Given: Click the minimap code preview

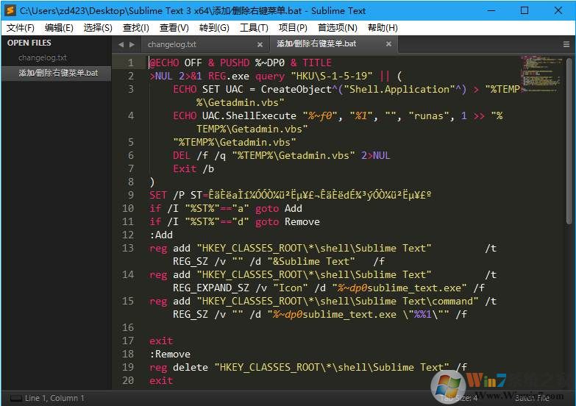Looking at the screenshot, I should pos(542,73).
